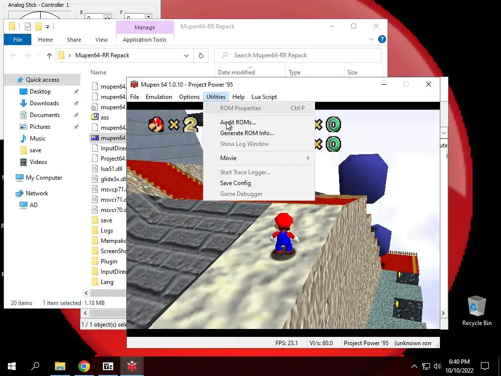Sort by Name column header
The height and width of the screenshot is (376, 501).
pyautogui.click(x=98, y=72)
